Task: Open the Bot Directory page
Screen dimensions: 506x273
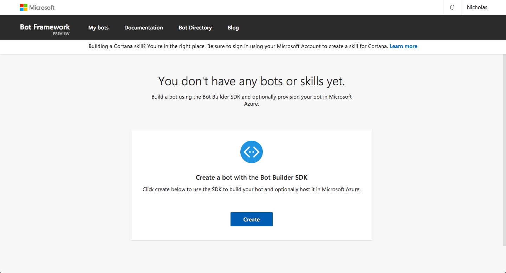Action: click(195, 28)
